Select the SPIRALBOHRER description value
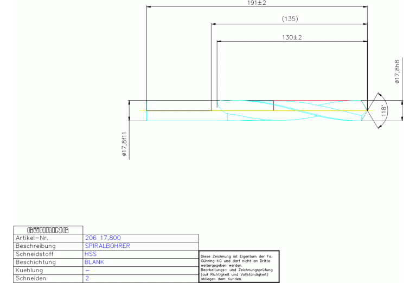The height and width of the screenshot is (283, 416). point(107,246)
